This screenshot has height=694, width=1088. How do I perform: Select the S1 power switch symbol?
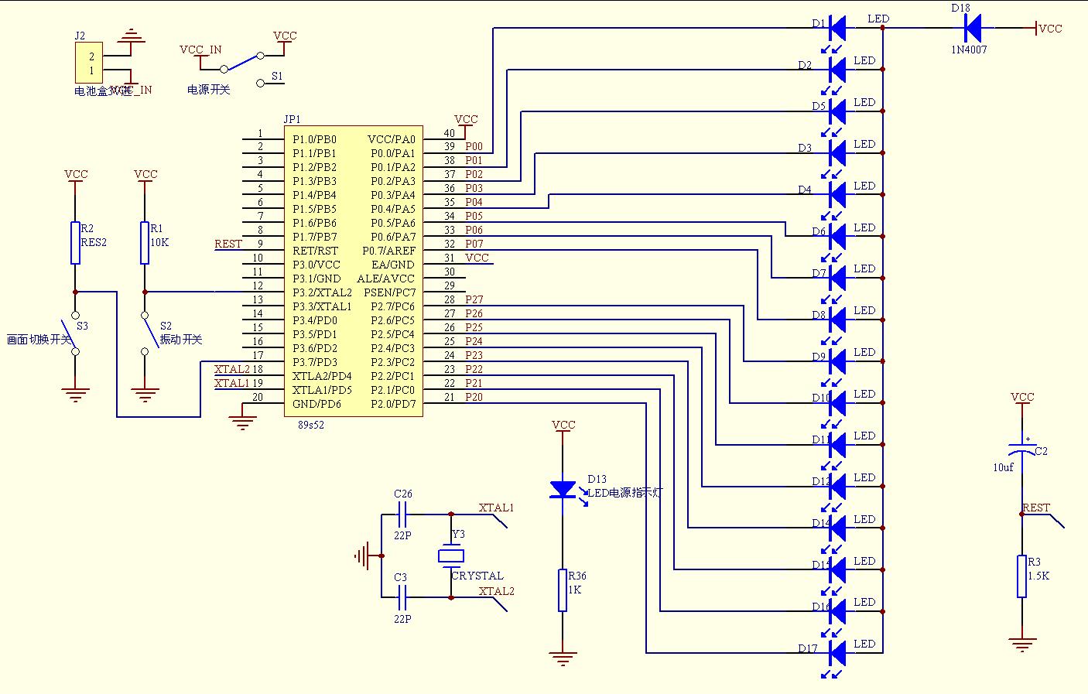(x=240, y=62)
